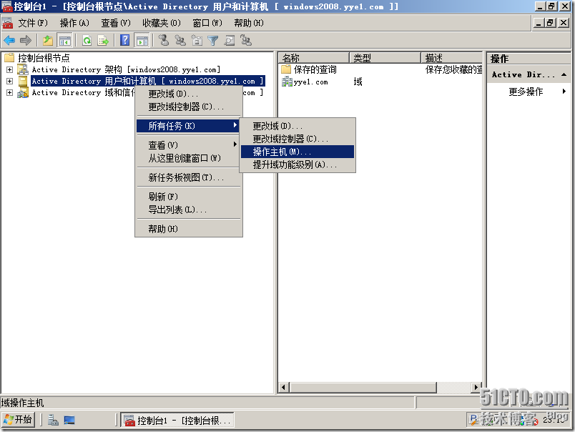The width and height of the screenshot is (575, 432).
Task: Select the yye1.com list entry
Action: (310, 82)
